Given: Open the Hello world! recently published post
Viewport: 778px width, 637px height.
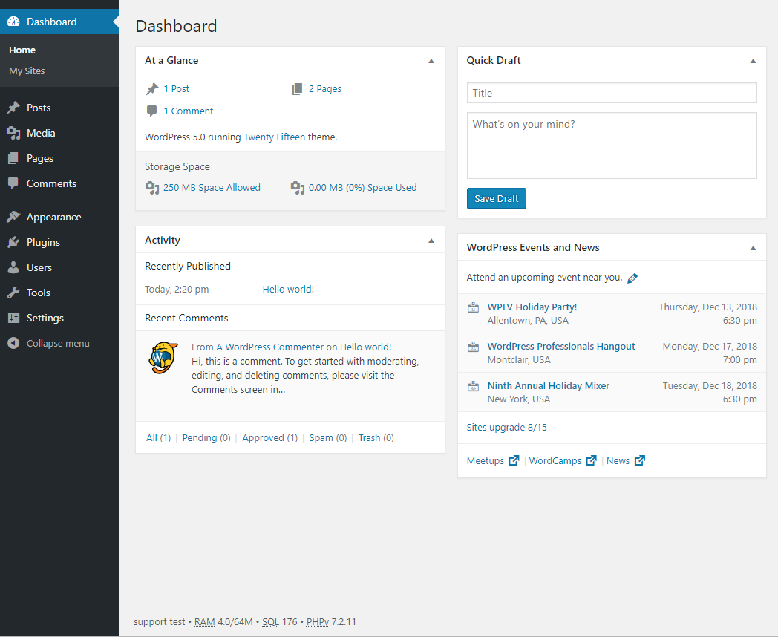Looking at the screenshot, I should point(288,290).
